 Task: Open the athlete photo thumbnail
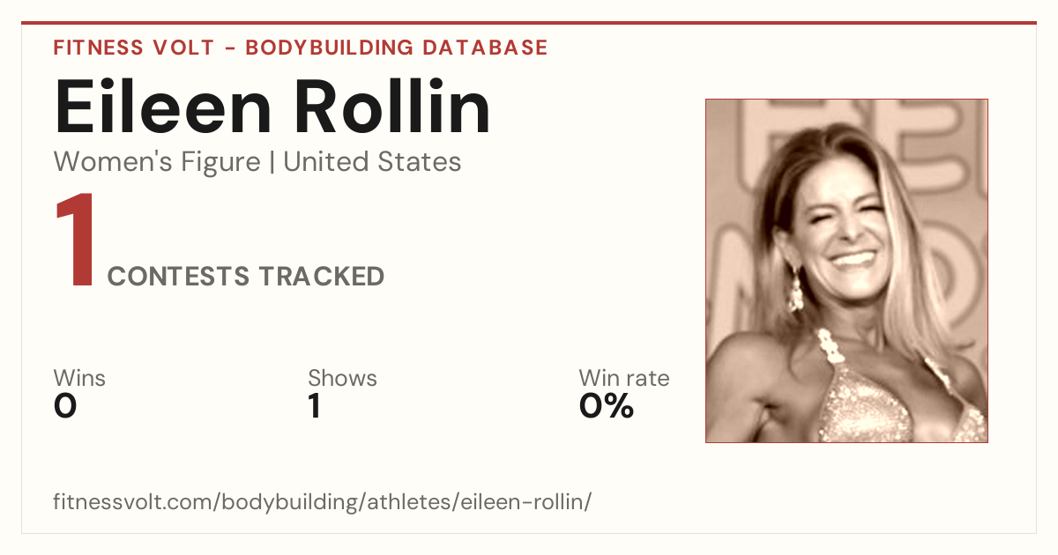point(846,270)
